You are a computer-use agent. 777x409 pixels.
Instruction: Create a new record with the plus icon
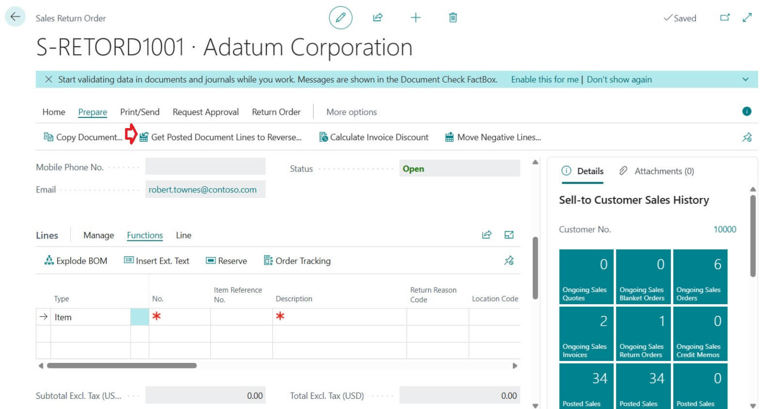(x=415, y=17)
